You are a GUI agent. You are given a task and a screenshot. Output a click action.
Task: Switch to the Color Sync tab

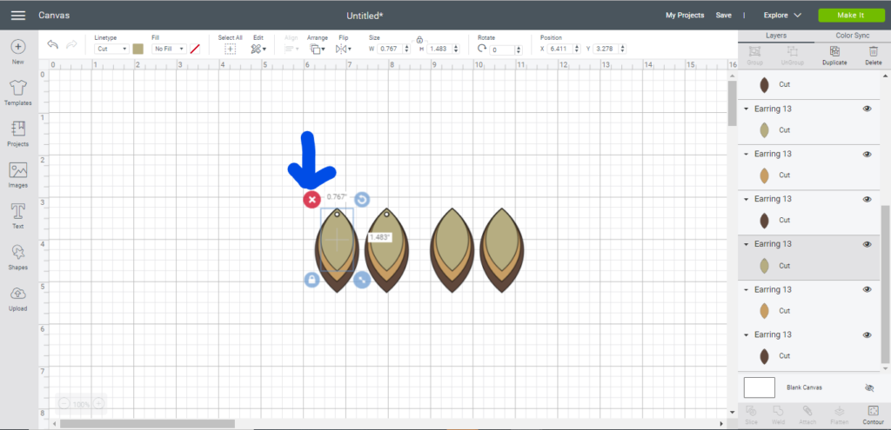coord(853,36)
